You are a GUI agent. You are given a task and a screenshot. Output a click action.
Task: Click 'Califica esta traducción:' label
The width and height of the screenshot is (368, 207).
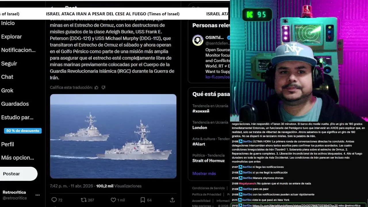pyautogui.click(x=71, y=87)
